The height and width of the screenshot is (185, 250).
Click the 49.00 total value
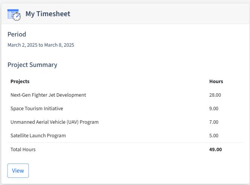(215, 149)
